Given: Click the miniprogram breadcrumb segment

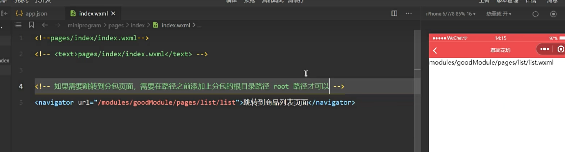Looking at the screenshot, I should (x=84, y=25).
